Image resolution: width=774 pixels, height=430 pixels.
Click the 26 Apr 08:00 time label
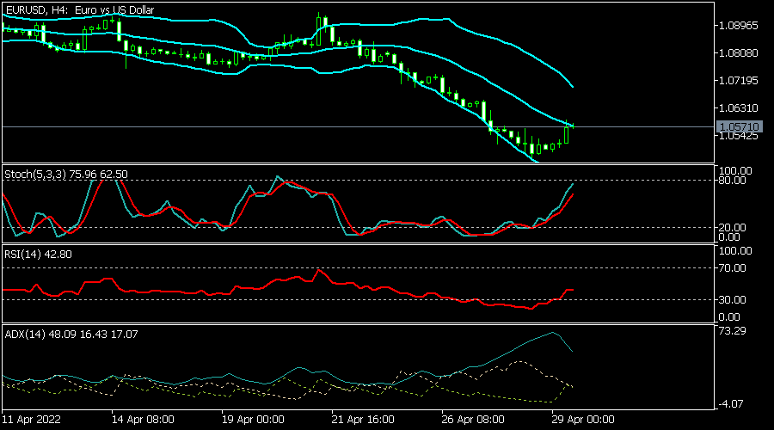(x=473, y=419)
